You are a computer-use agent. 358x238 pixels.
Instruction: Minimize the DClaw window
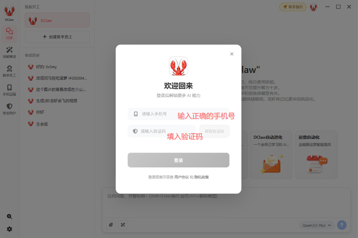327,7
